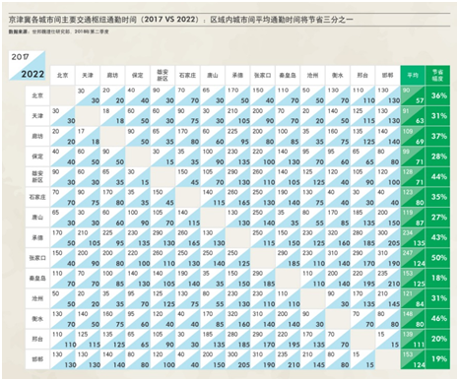The image size is (459, 381).
Task: Select the average cell showing 91 and 63
Action: (x=413, y=116)
